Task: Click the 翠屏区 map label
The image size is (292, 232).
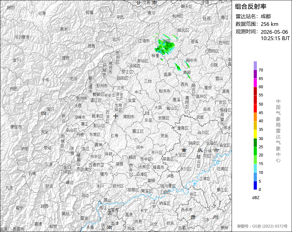Action: 133,190
